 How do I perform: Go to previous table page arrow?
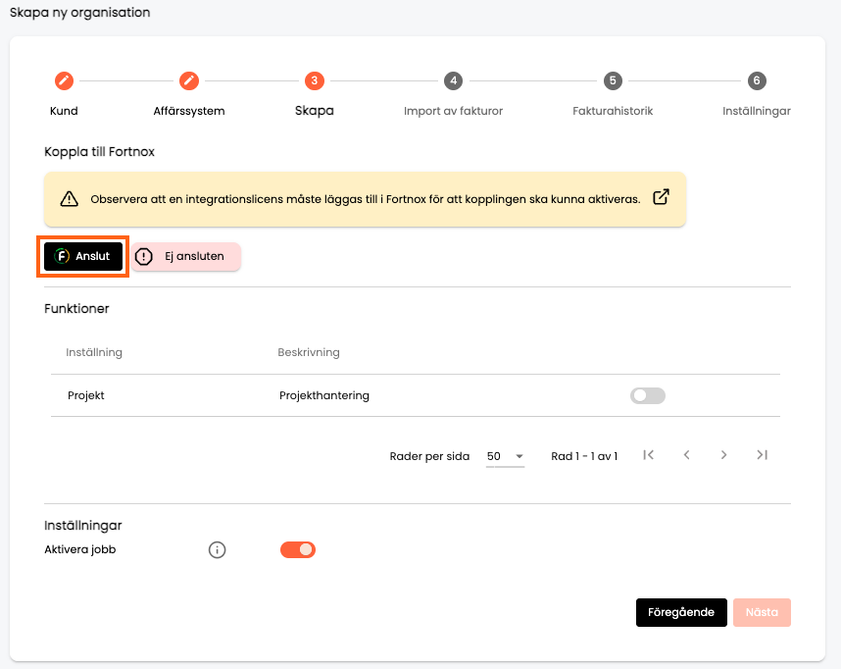[x=686, y=455]
